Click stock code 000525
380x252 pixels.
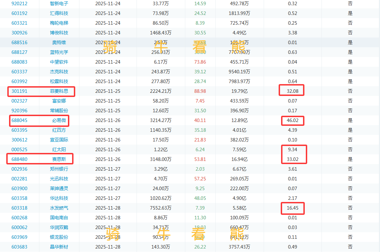coord(20,149)
